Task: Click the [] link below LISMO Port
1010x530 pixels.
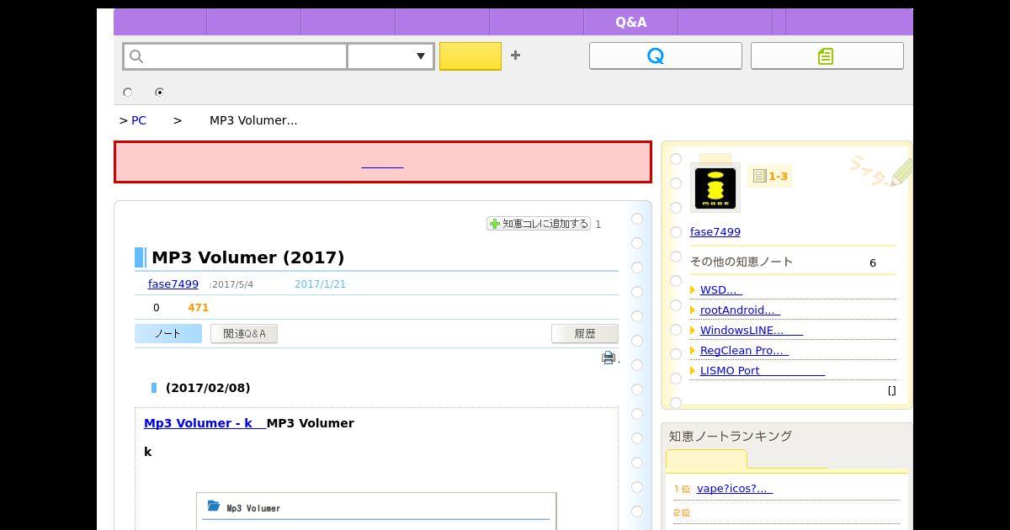Action: pos(891,390)
